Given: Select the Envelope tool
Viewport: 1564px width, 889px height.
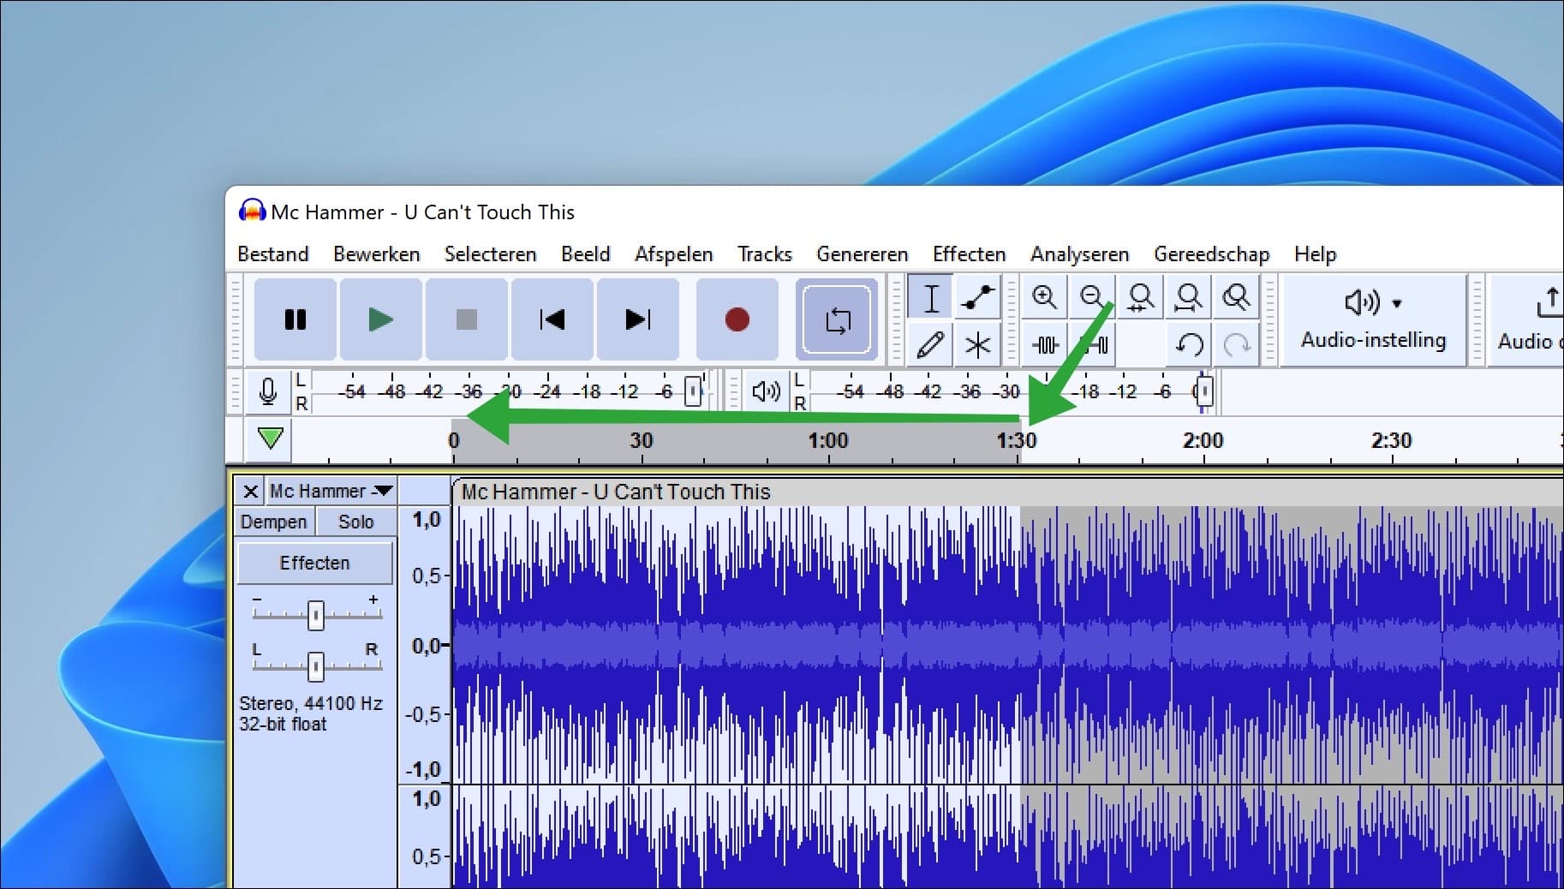Looking at the screenshot, I should tap(977, 298).
